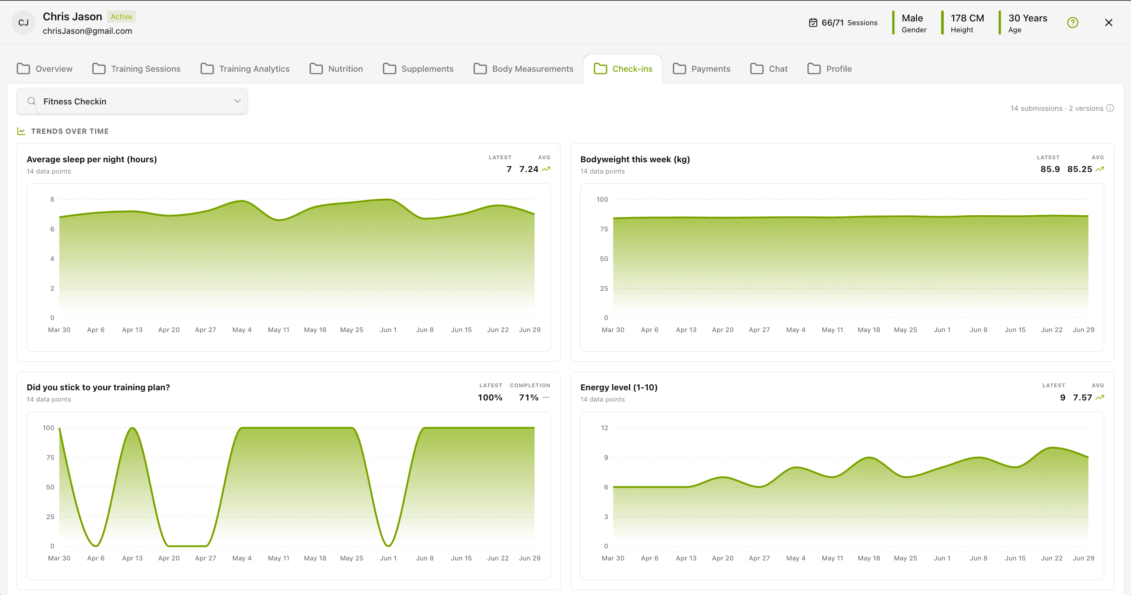Close the client panel with the X
Viewport: 1131px width, 595px height.
coord(1108,23)
